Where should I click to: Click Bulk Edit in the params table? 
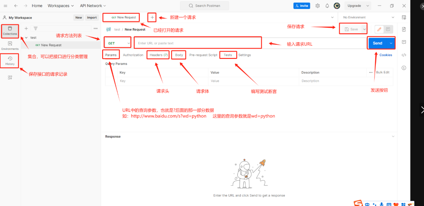click(383, 72)
